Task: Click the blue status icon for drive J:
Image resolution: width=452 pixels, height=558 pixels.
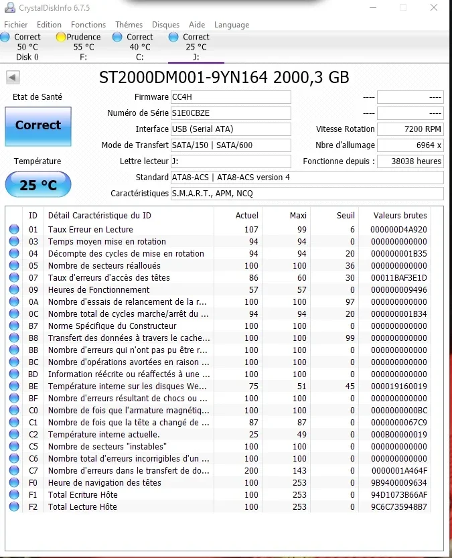Action: (x=173, y=37)
